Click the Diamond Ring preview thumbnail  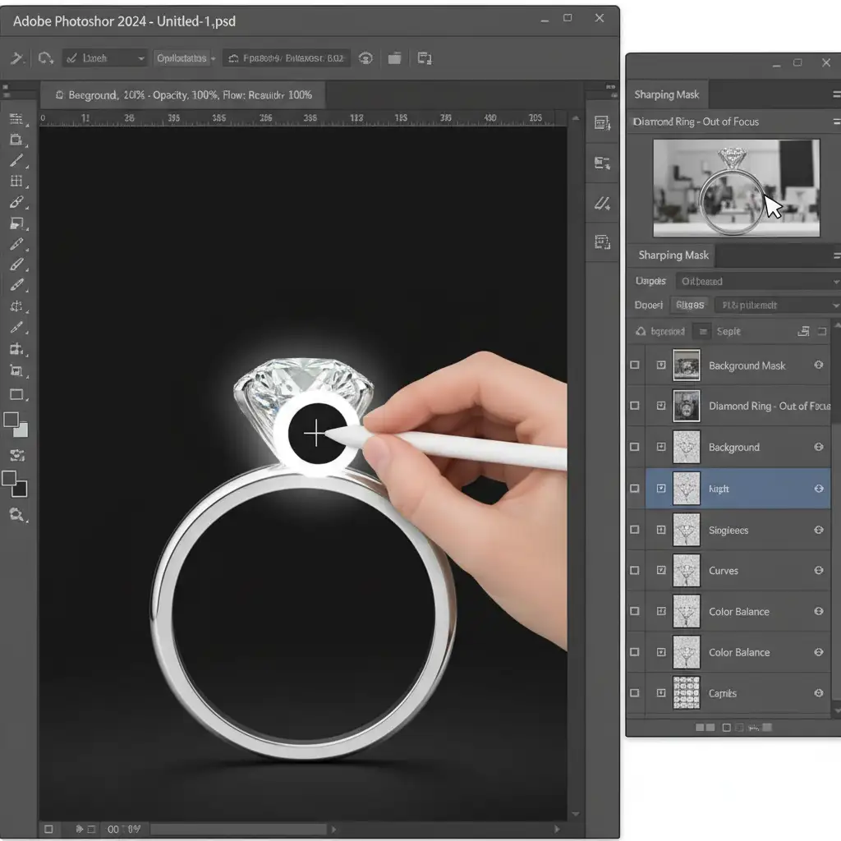pyautogui.click(x=736, y=188)
